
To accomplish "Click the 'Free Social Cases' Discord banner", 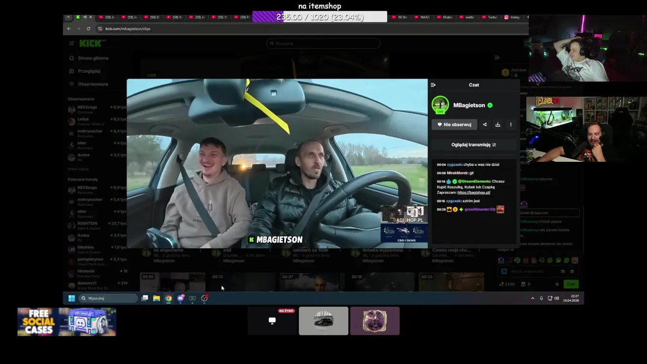I will [x=67, y=322].
